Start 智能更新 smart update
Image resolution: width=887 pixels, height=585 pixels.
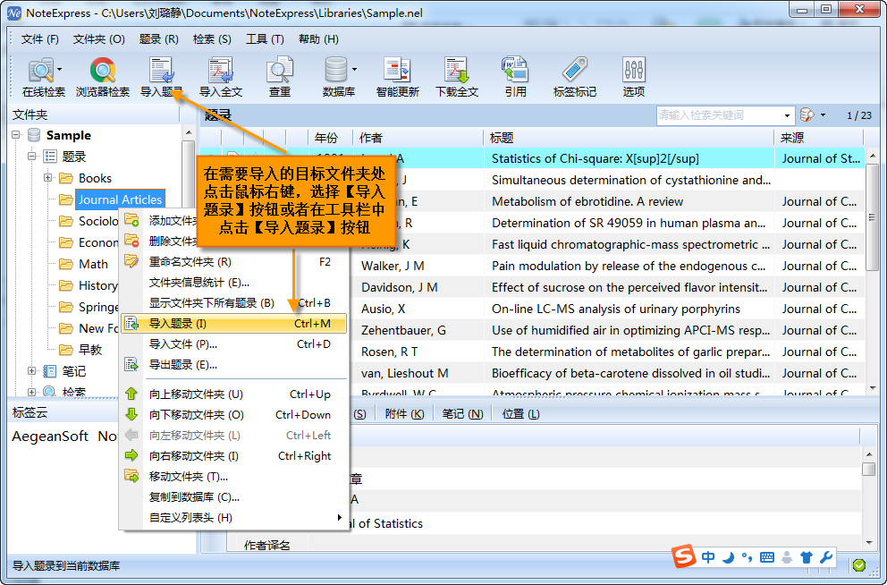tap(397, 70)
